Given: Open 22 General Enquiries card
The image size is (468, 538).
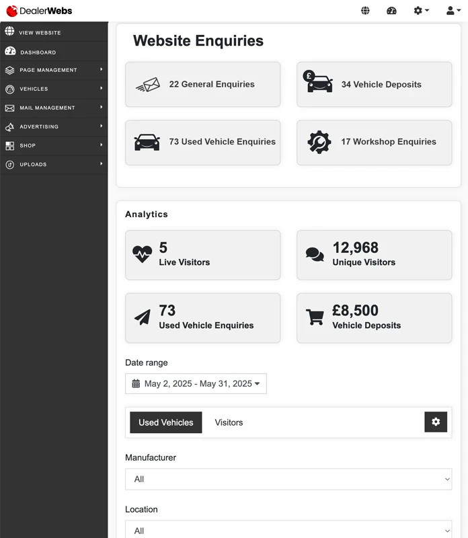Looking at the screenshot, I should [x=203, y=85].
